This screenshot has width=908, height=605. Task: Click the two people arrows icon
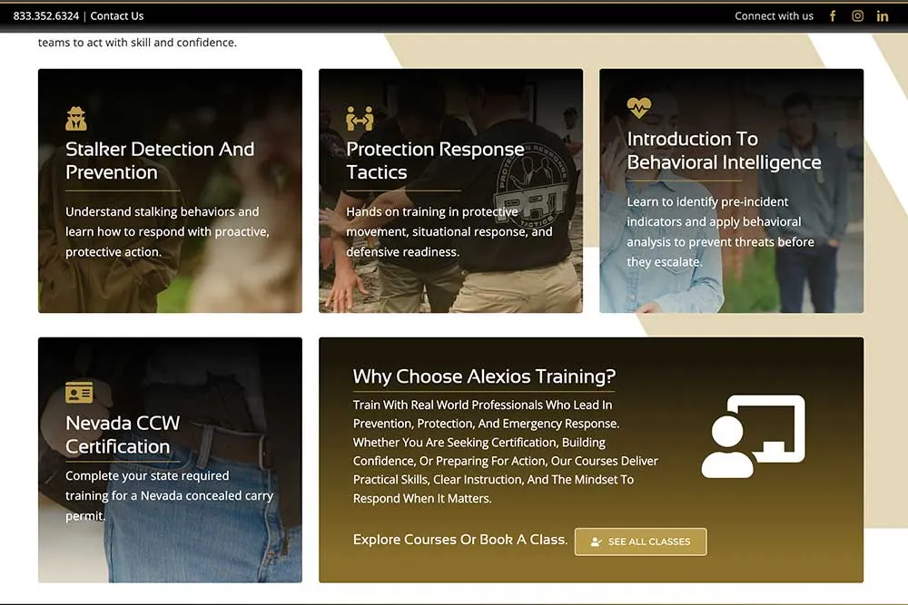point(360,119)
